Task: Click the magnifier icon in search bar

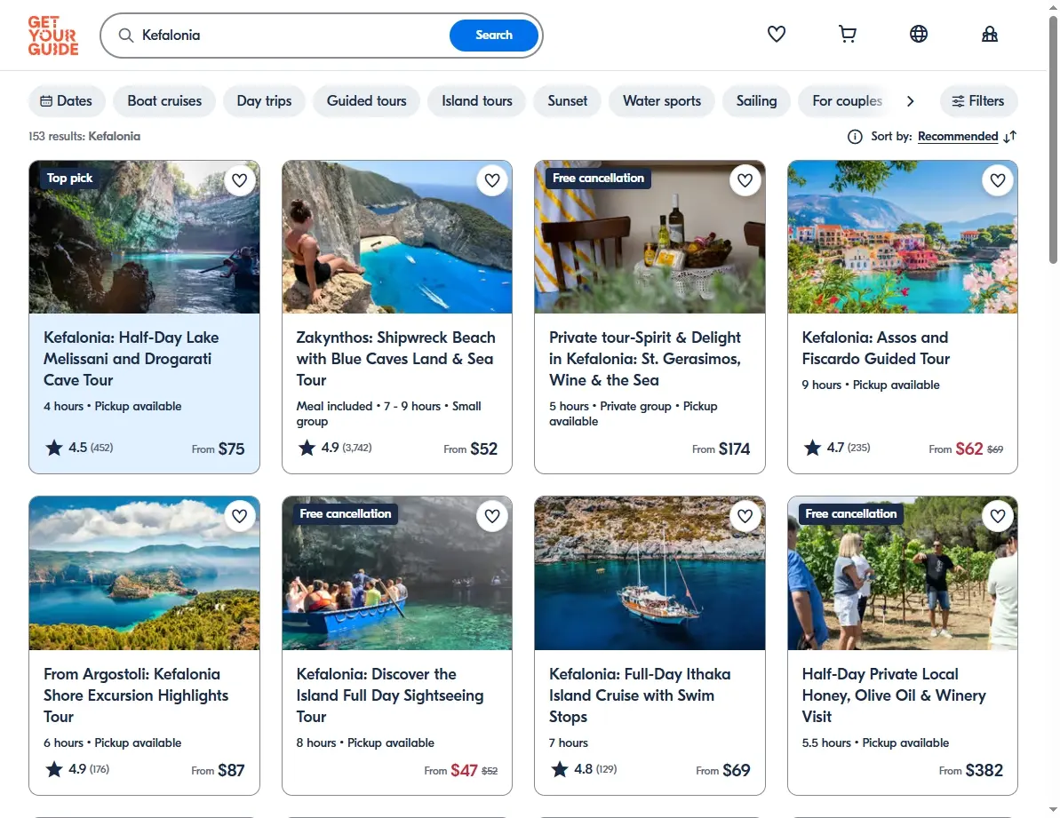Action: [126, 36]
